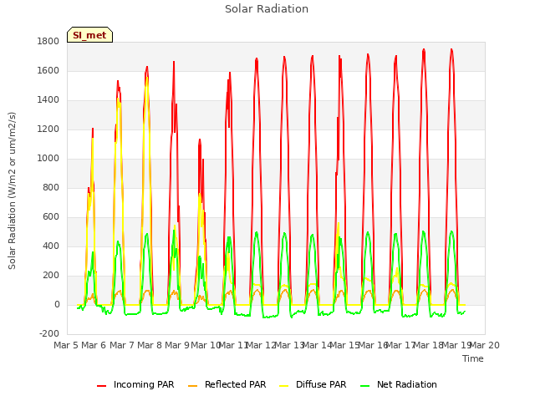Click the 0 y-axis tick label

57,305
